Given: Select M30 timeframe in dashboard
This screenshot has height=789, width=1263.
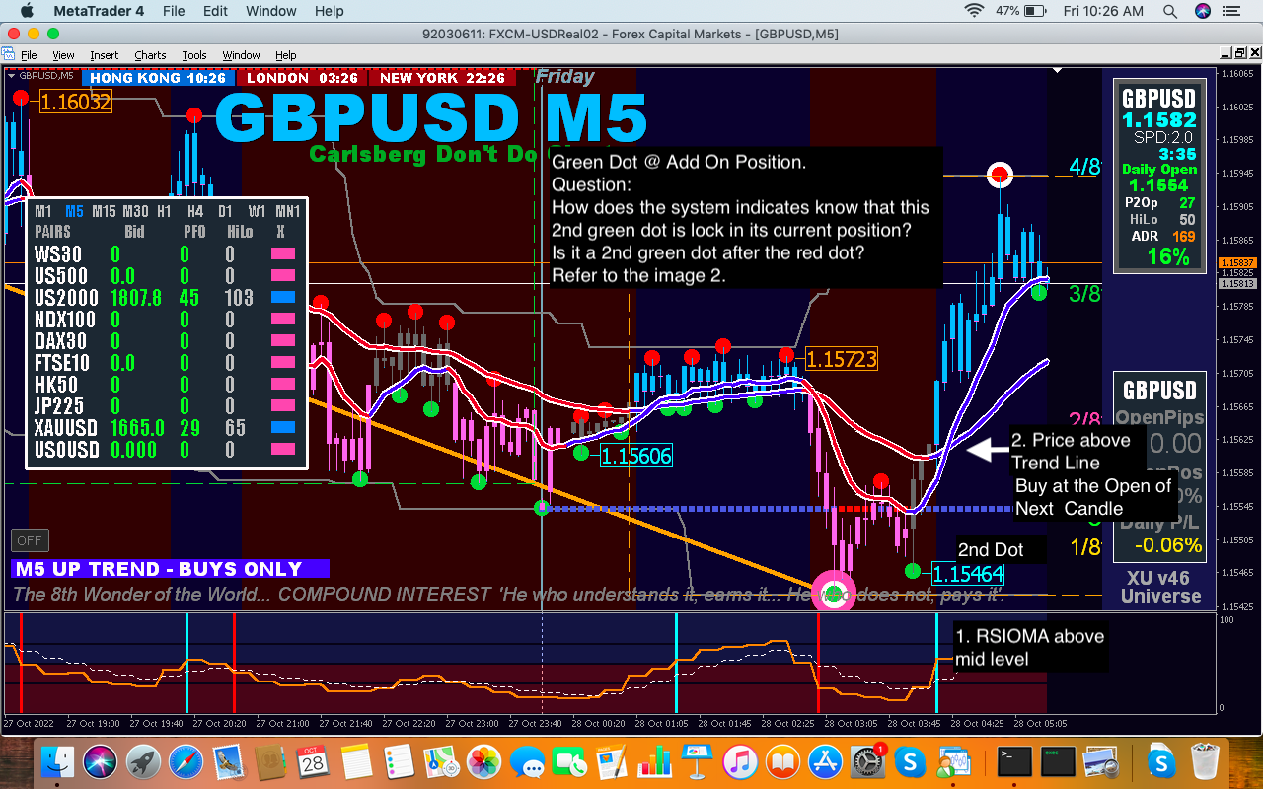Looking at the screenshot, I should point(135,211).
